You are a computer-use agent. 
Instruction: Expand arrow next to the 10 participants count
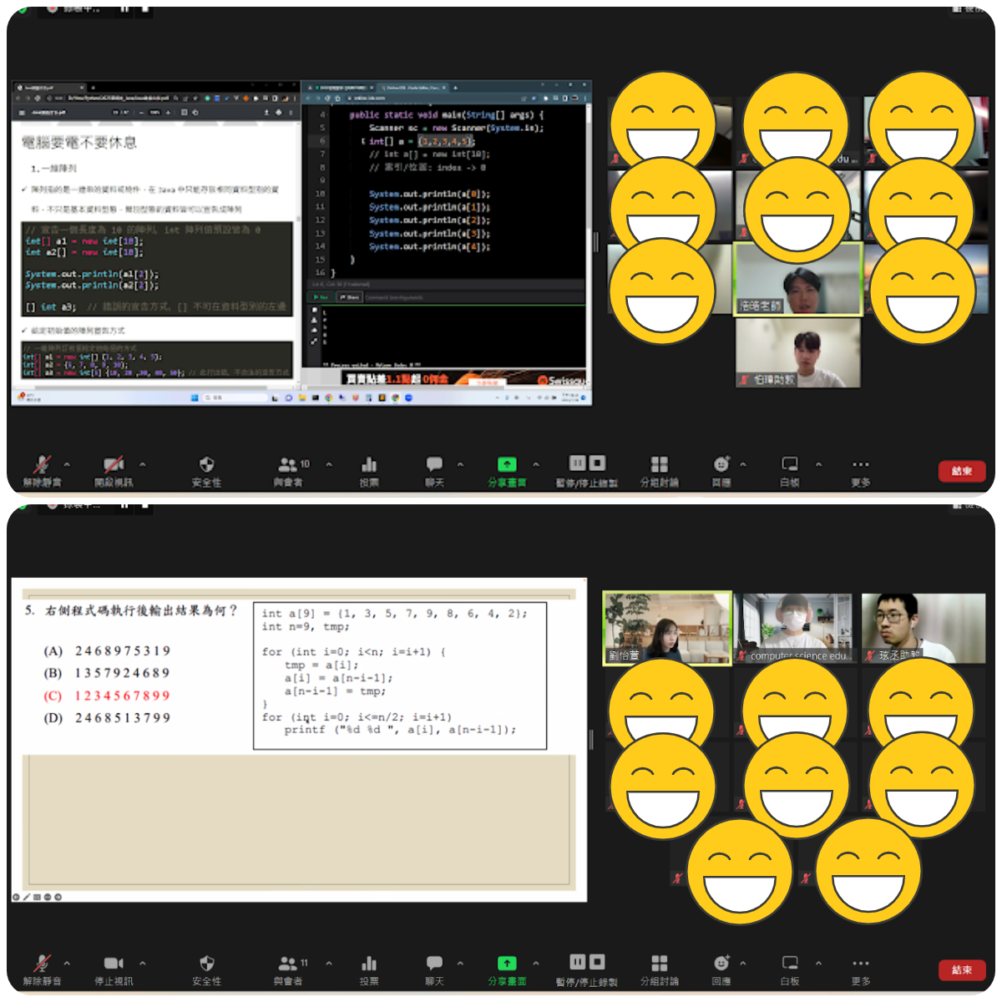[x=329, y=464]
